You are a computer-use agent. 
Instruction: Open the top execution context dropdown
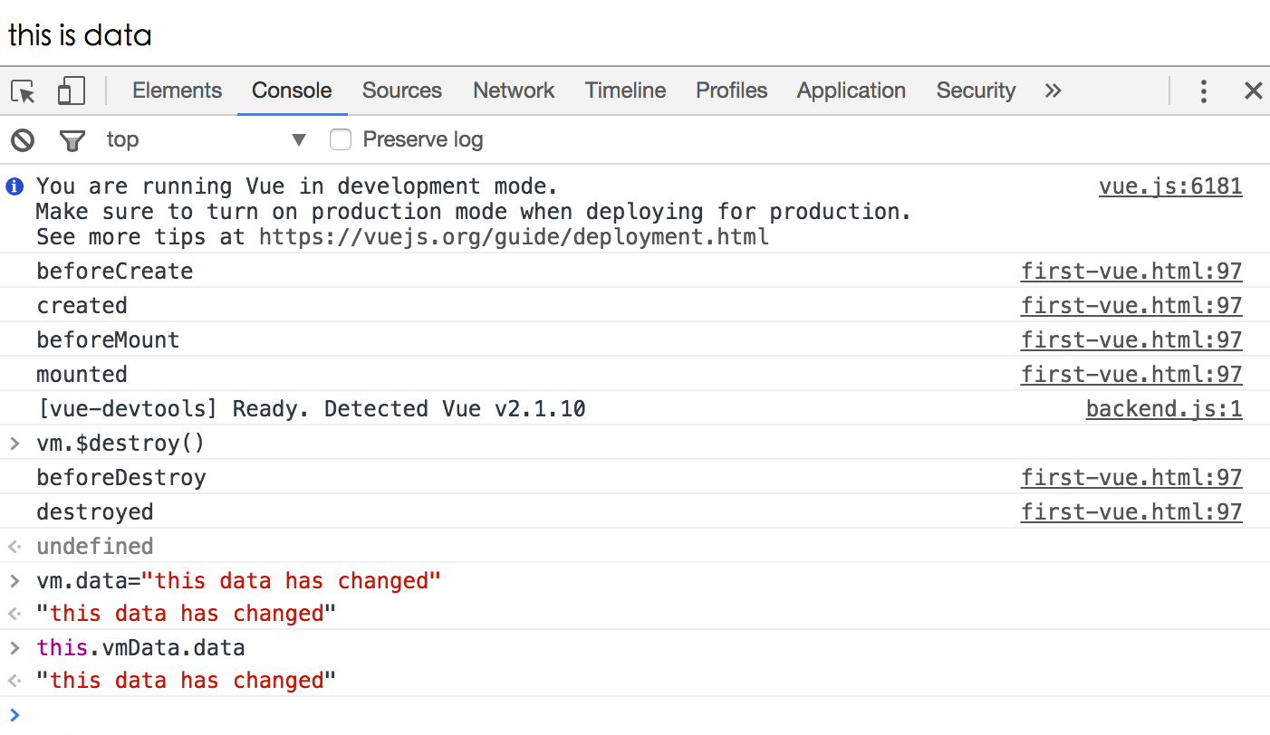(207, 140)
